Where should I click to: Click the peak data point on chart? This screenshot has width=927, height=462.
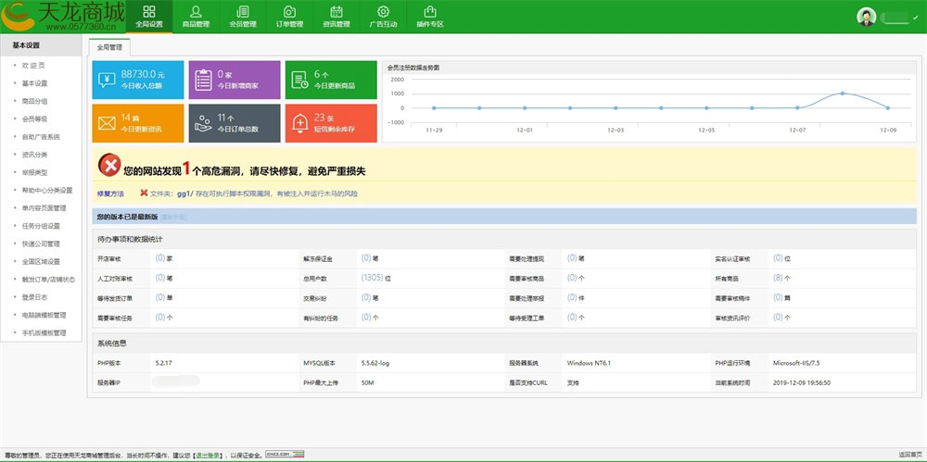point(843,93)
